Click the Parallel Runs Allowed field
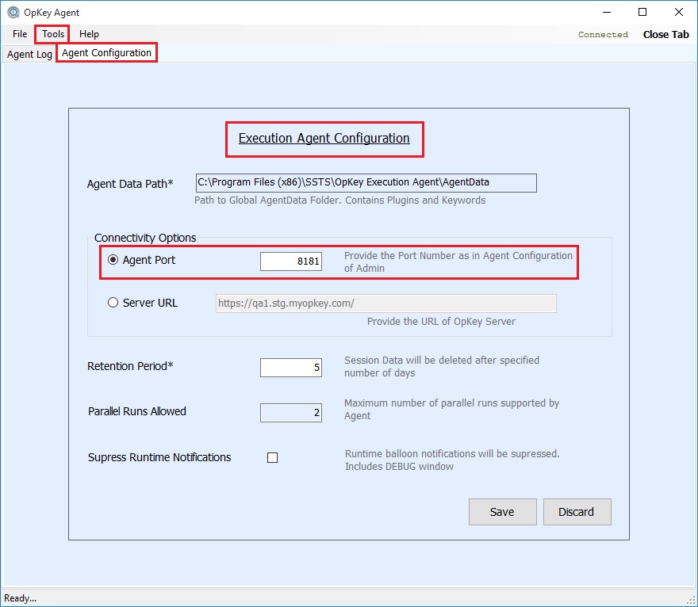 290,413
